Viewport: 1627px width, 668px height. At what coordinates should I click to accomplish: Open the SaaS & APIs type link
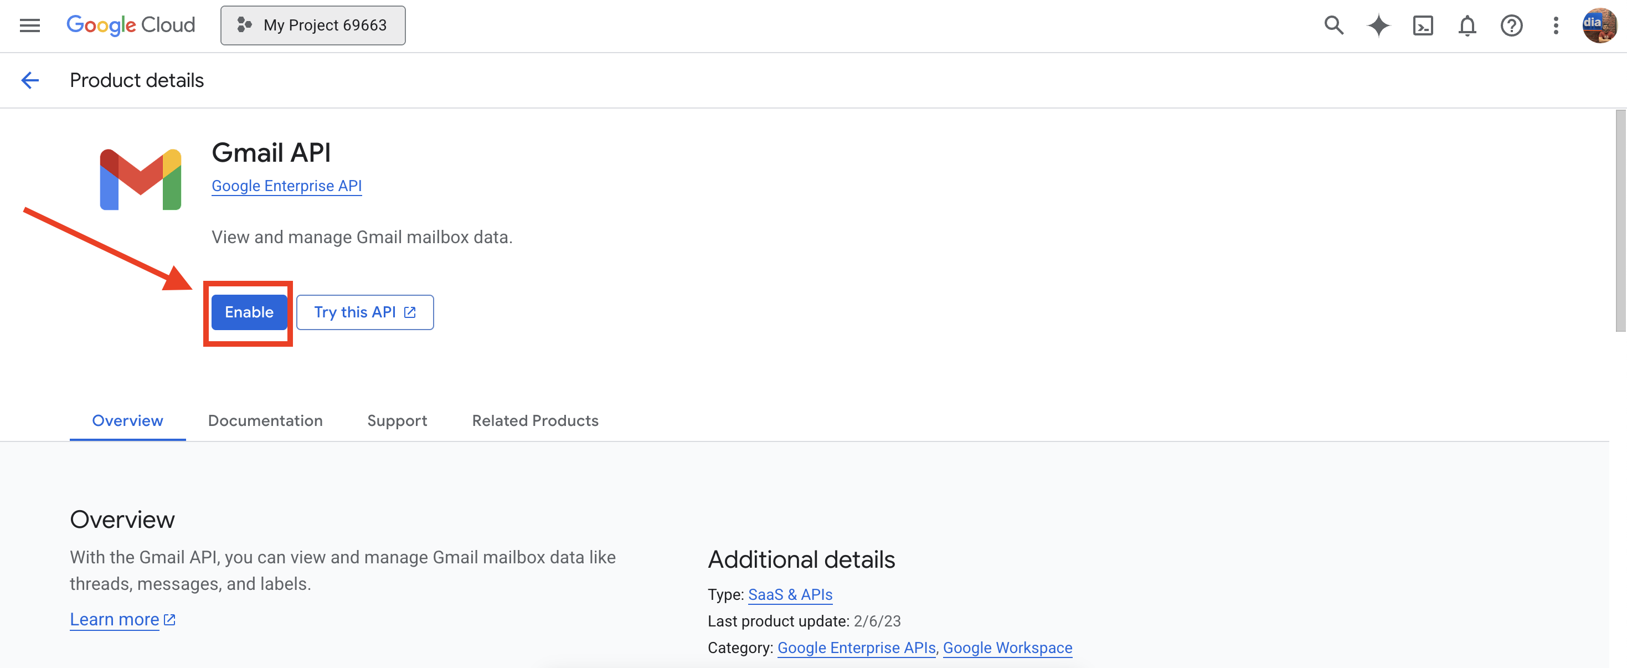pos(790,595)
